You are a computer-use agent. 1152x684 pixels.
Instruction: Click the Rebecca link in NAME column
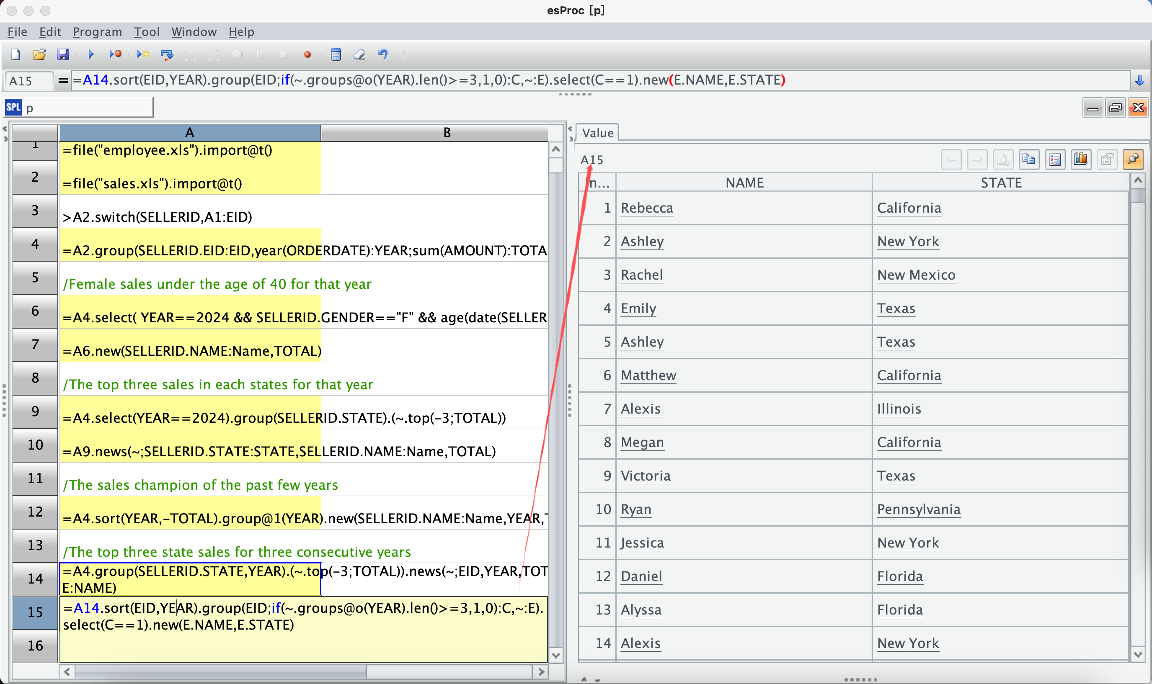[x=646, y=208]
